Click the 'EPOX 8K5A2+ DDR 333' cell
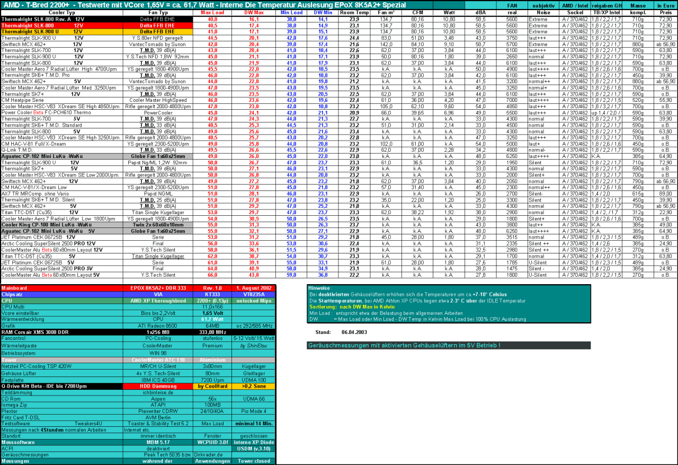Viewport: 678px width, 465px height. coord(158,288)
